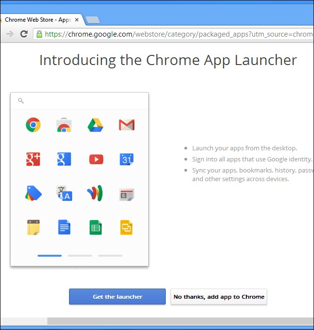
Task: Select the Chrome Web Store - Apps tab
Action: click(x=41, y=20)
